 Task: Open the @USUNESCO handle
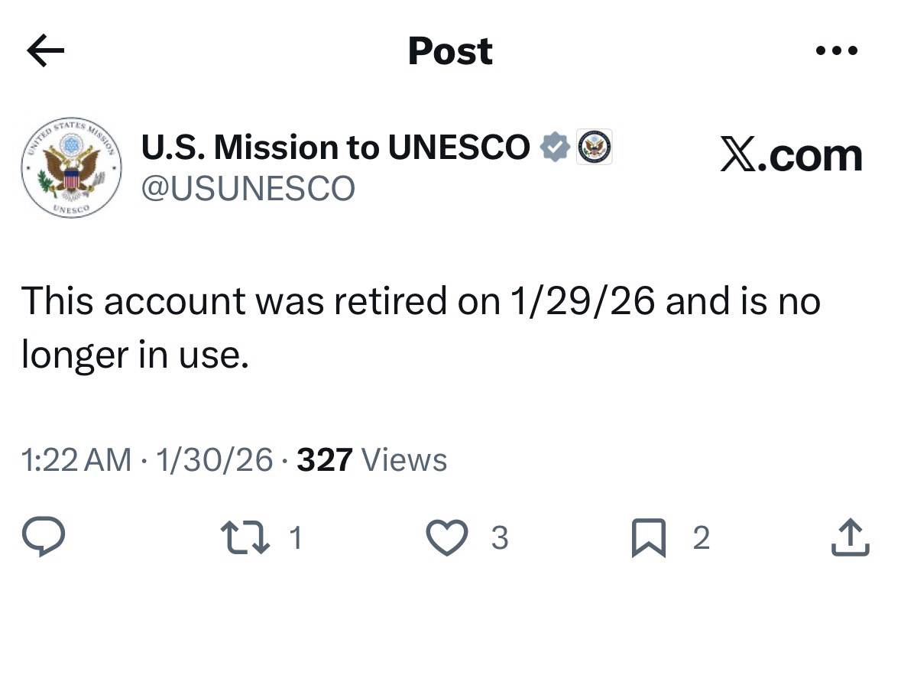(x=248, y=188)
